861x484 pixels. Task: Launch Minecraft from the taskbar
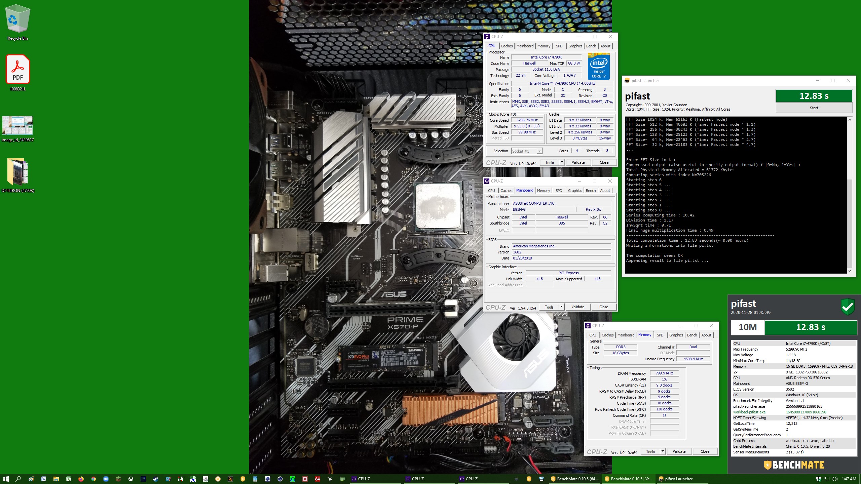[118, 479]
